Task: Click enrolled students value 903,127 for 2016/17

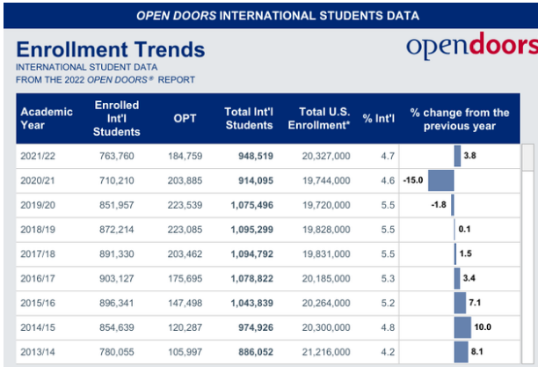Action: click(x=117, y=278)
